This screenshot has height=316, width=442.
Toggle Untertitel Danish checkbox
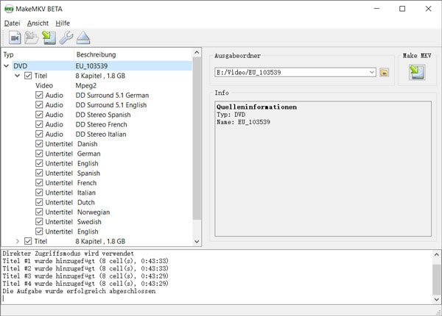pos(39,144)
